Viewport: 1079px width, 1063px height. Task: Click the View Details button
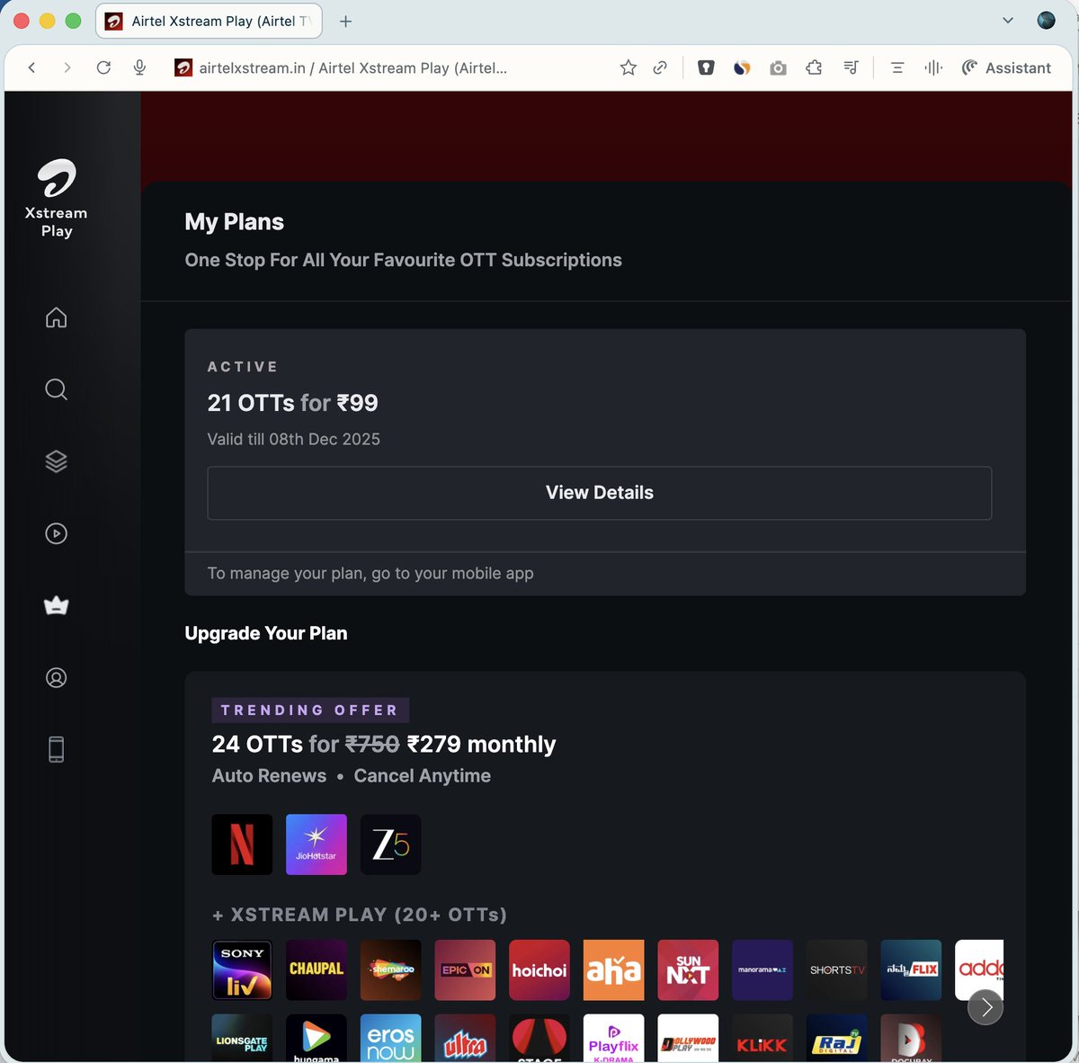pyautogui.click(x=600, y=493)
